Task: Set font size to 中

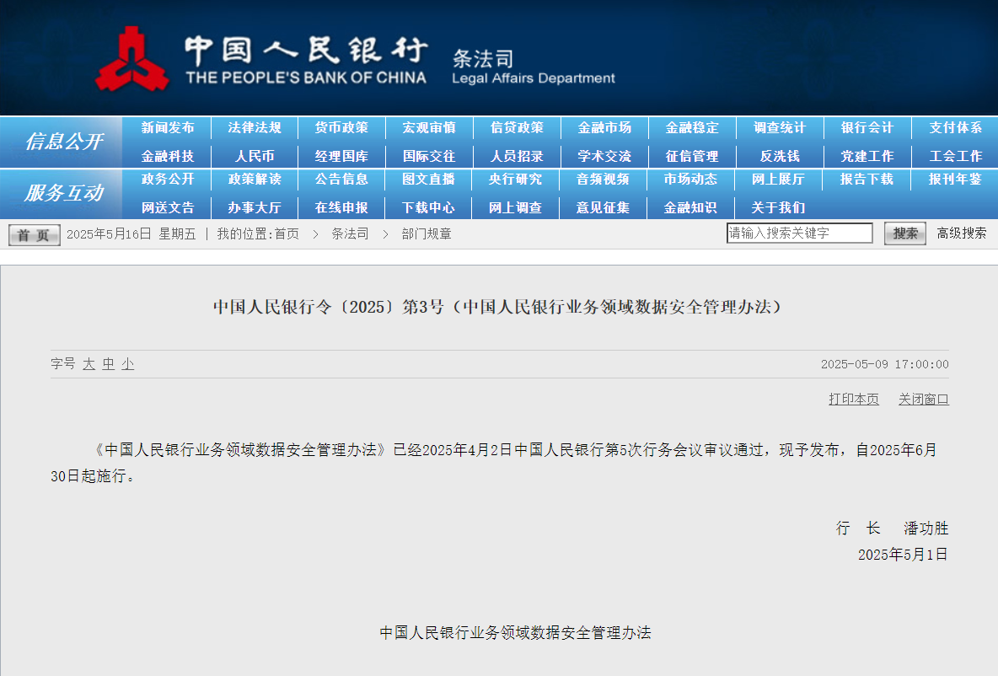Action: point(109,364)
